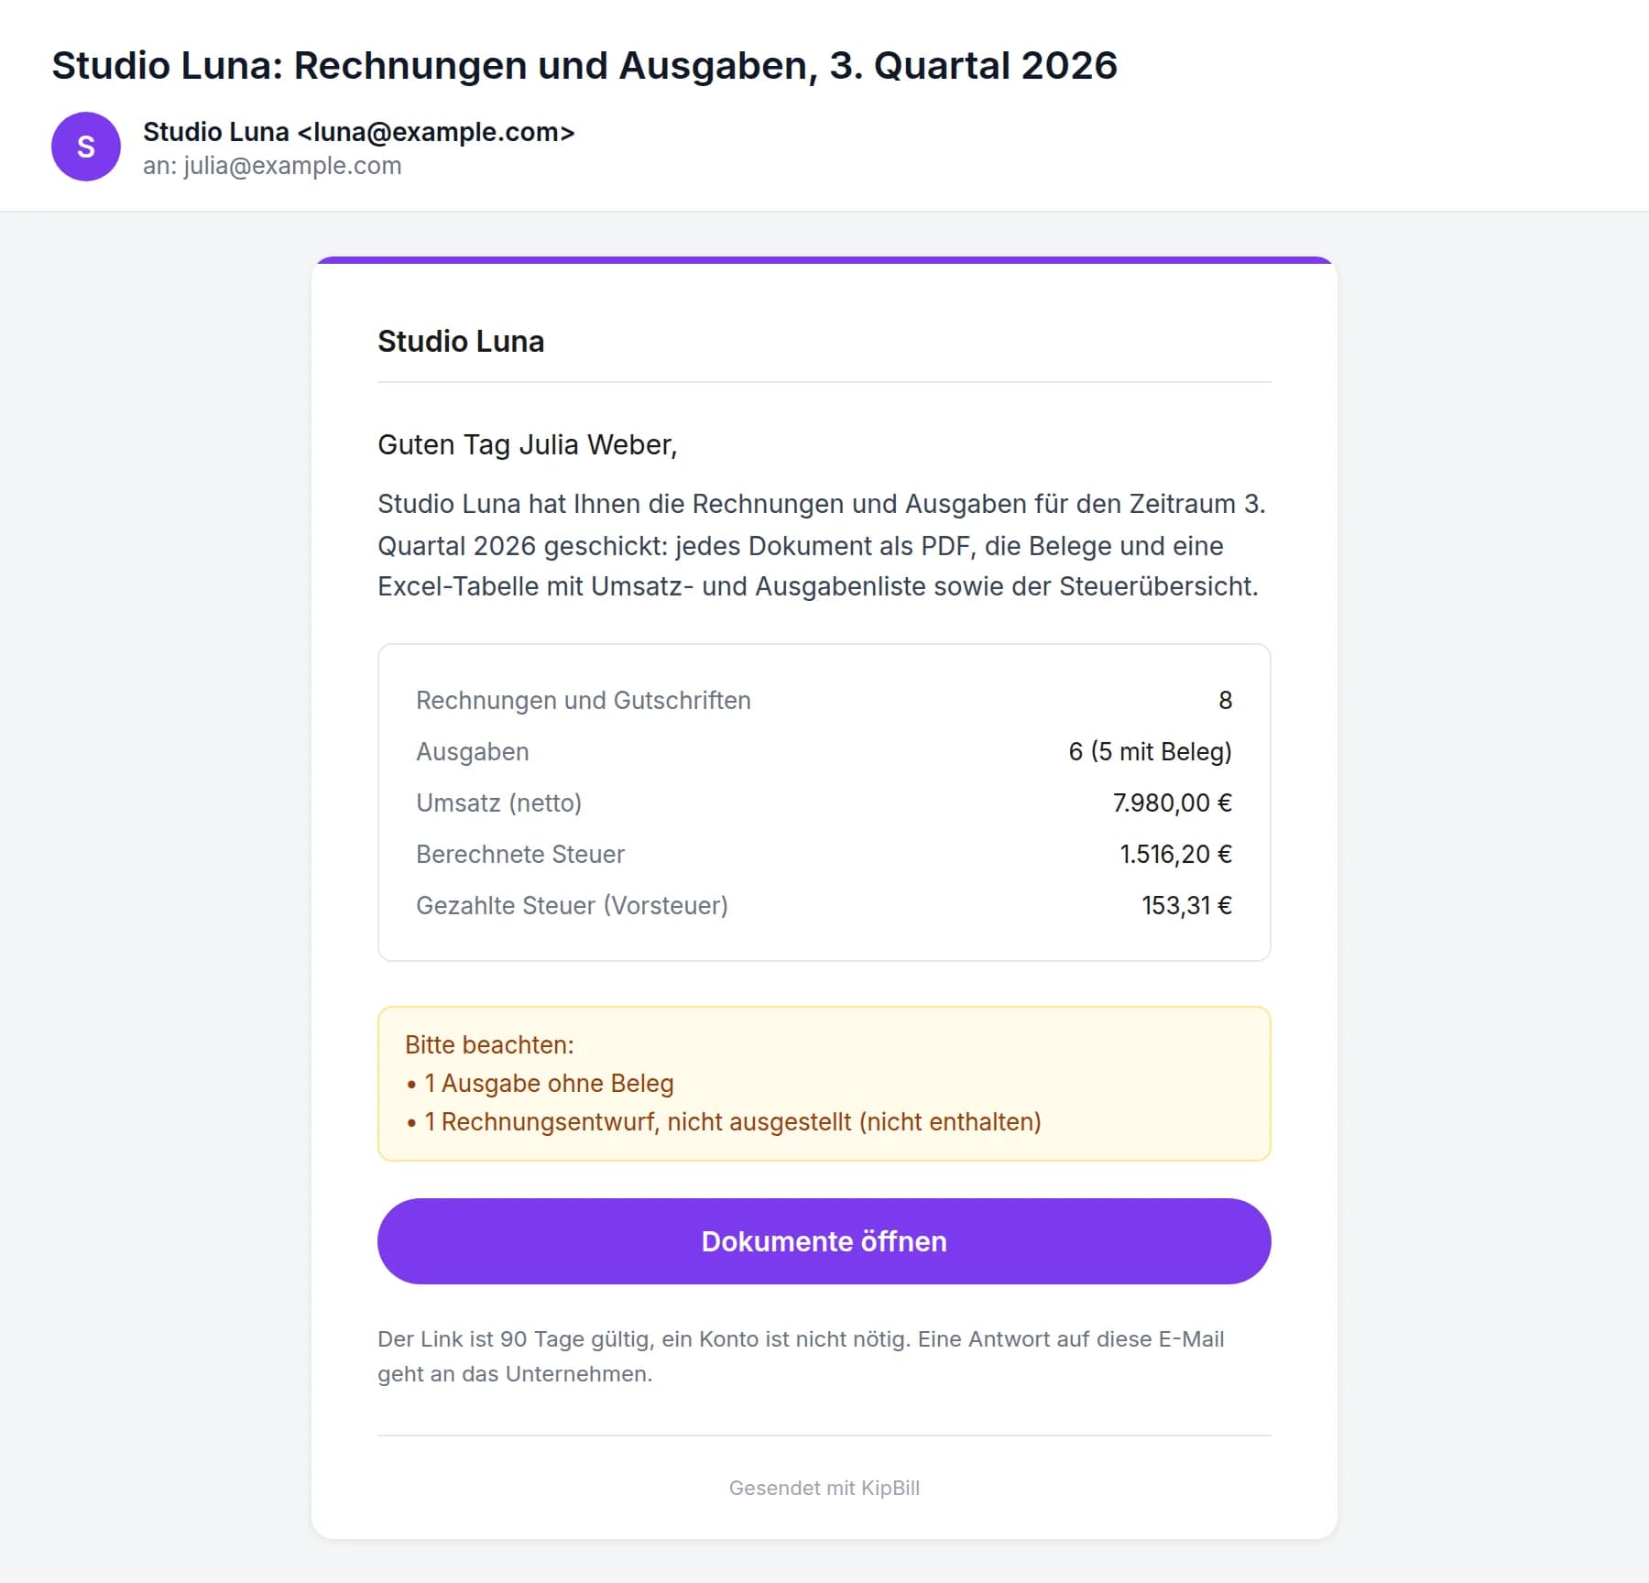Screen dimensions: 1649x1583
Task: Click the Dokumente öffnen button
Action: pyautogui.click(x=824, y=1240)
